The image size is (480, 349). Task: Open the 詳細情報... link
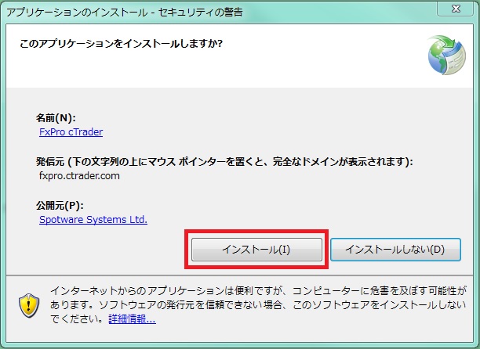pos(133,319)
